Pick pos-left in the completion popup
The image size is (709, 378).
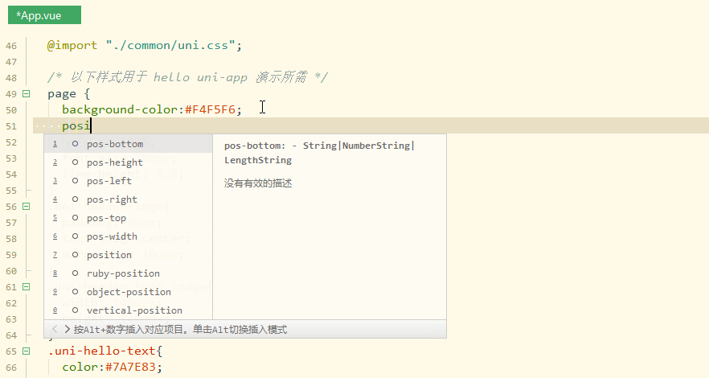click(x=109, y=181)
